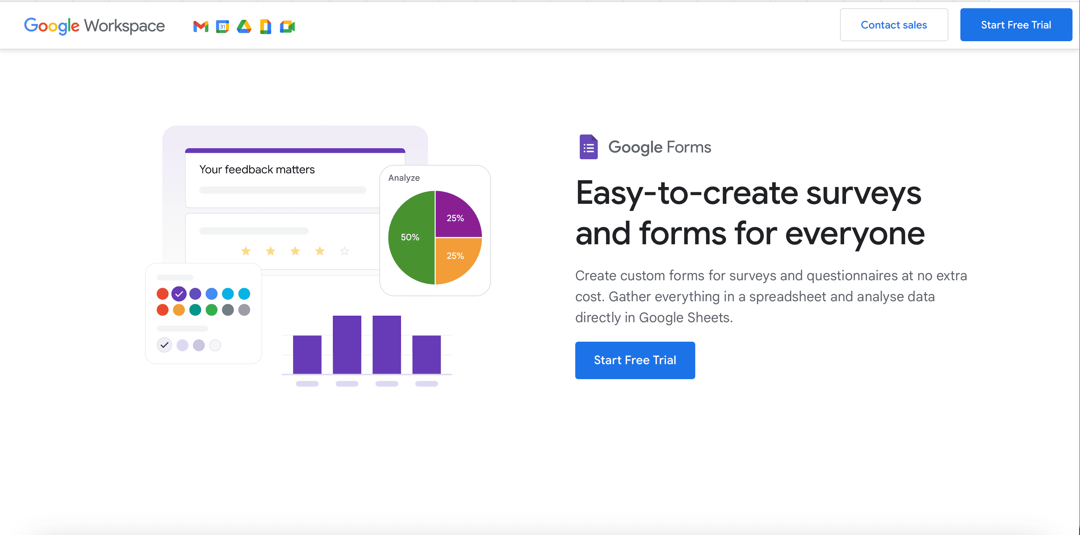Click the Your feedback matters form header
This screenshot has height=535, width=1080.
pos(256,169)
